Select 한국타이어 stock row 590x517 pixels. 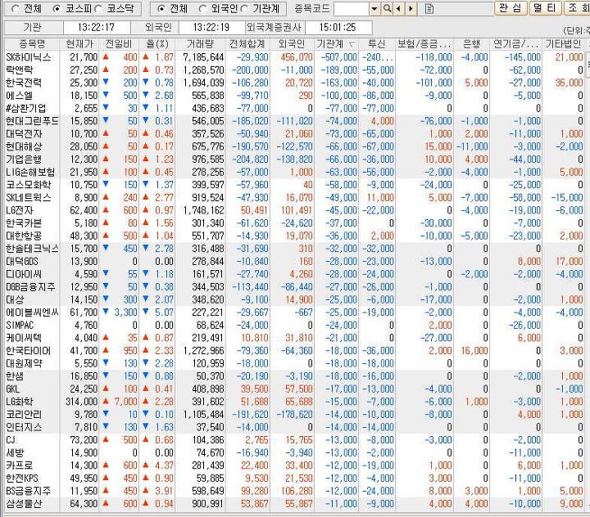294,351
